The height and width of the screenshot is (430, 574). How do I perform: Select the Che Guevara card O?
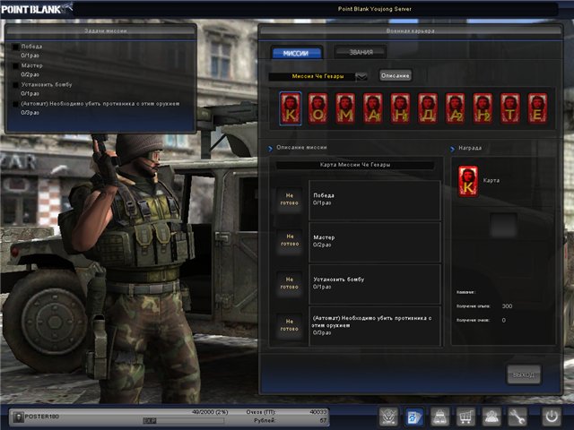click(x=317, y=108)
